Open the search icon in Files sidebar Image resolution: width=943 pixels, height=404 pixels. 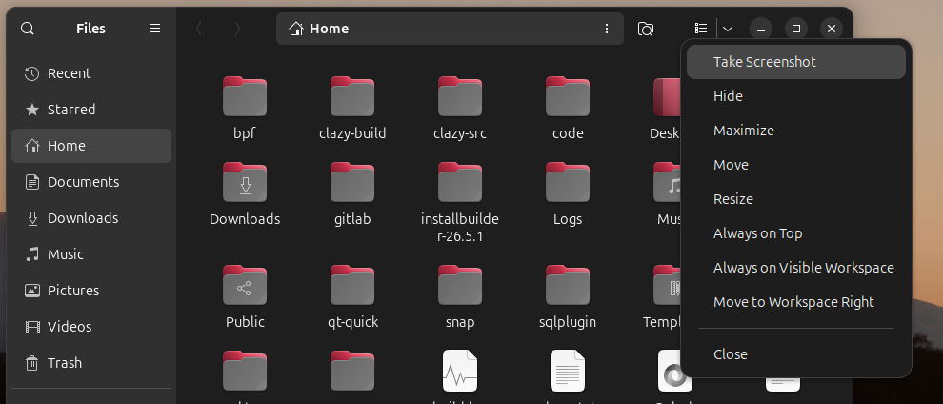pyautogui.click(x=27, y=29)
